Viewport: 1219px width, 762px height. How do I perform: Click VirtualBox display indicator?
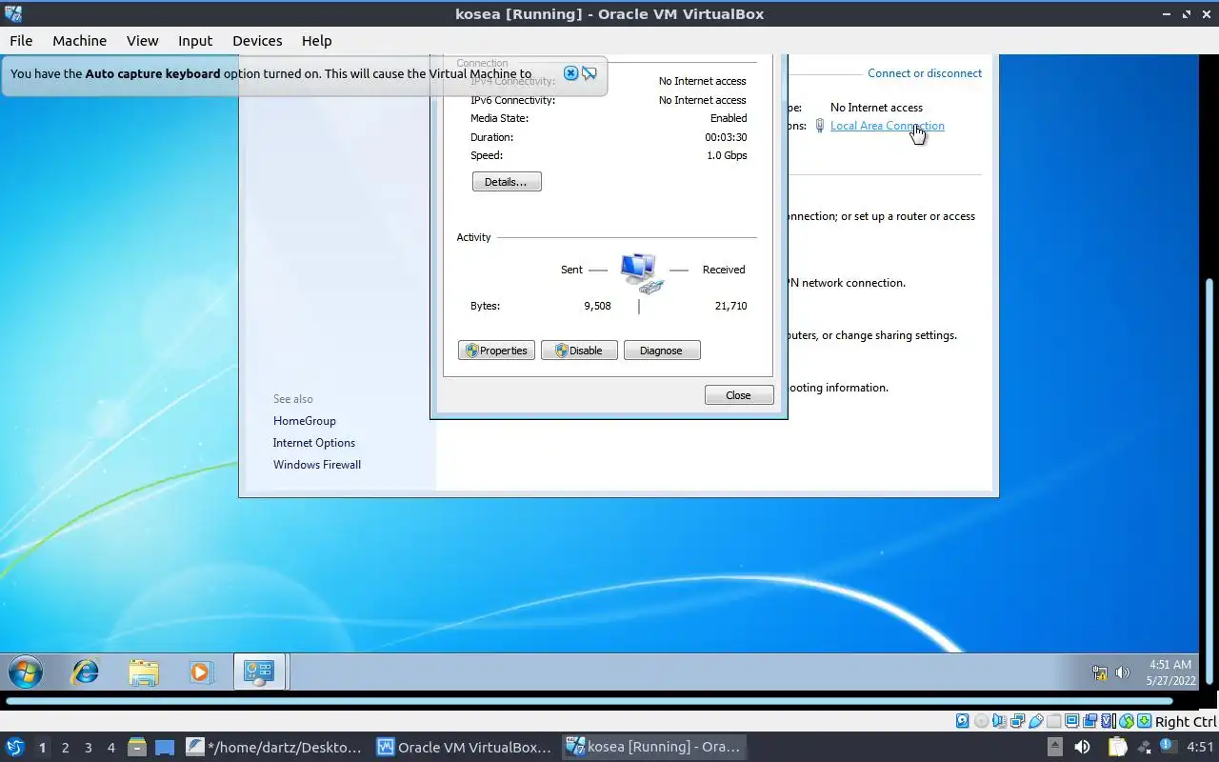tap(1071, 722)
